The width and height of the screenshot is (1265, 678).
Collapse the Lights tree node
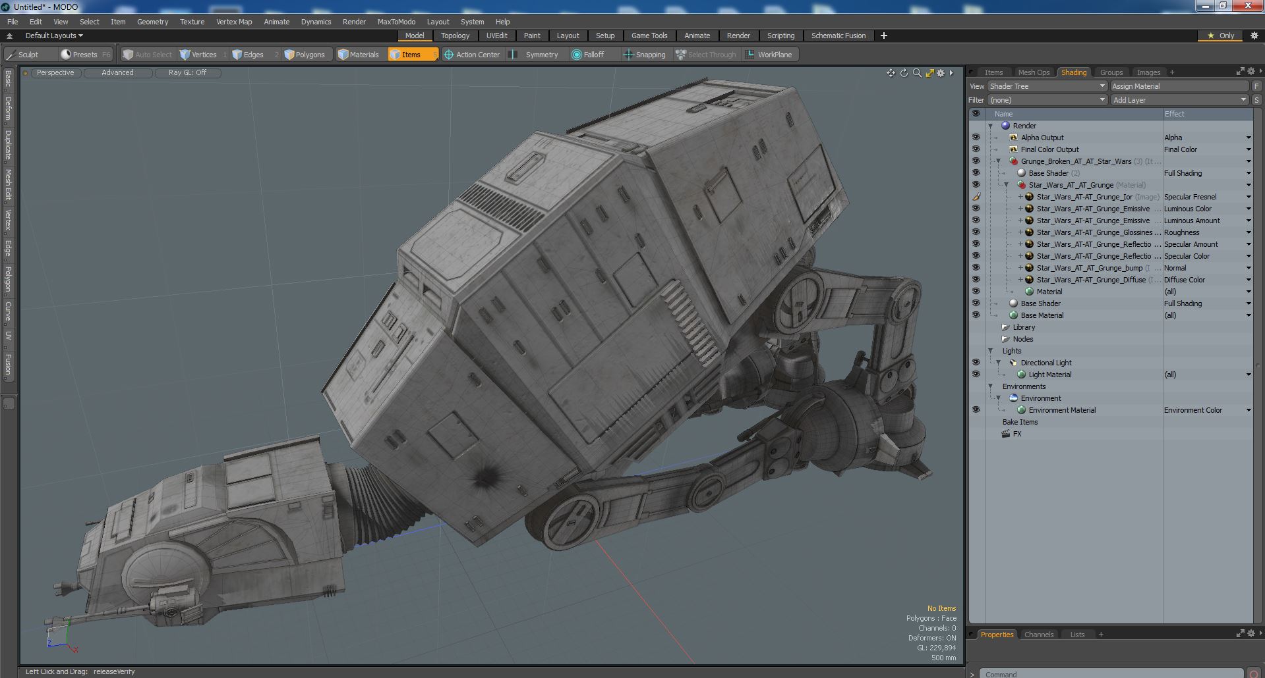[x=990, y=351]
